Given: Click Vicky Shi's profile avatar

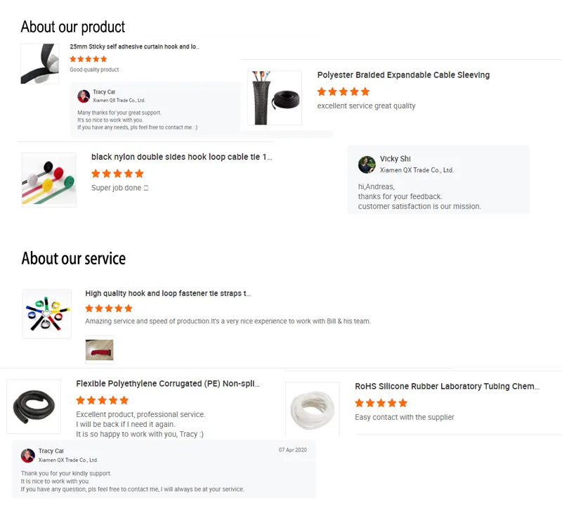Looking at the screenshot, I should pos(367,165).
